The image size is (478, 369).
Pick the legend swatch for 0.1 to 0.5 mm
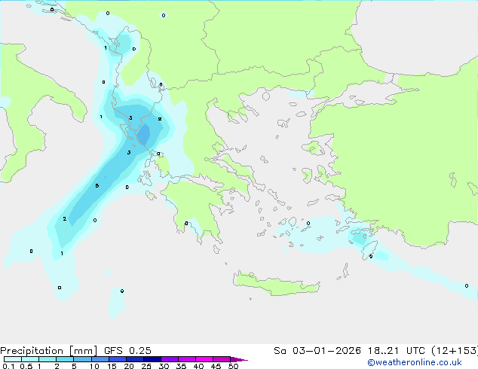click(x=13, y=359)
